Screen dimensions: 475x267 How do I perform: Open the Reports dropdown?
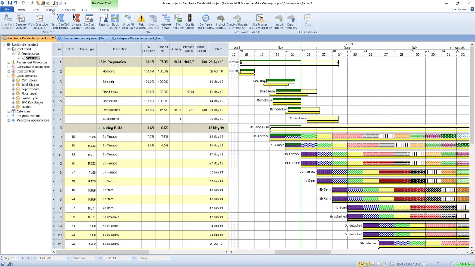tap(104, 22)
